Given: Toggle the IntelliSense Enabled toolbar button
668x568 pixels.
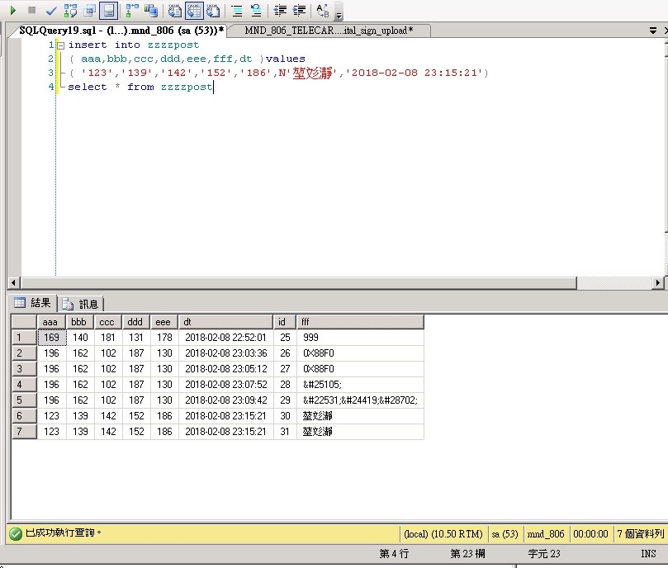Looking at the screenshot, I should pos(109,11).
